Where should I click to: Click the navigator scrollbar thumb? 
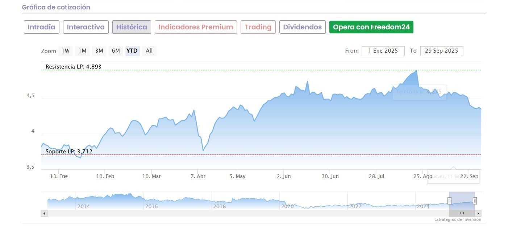tap(462, 213)
